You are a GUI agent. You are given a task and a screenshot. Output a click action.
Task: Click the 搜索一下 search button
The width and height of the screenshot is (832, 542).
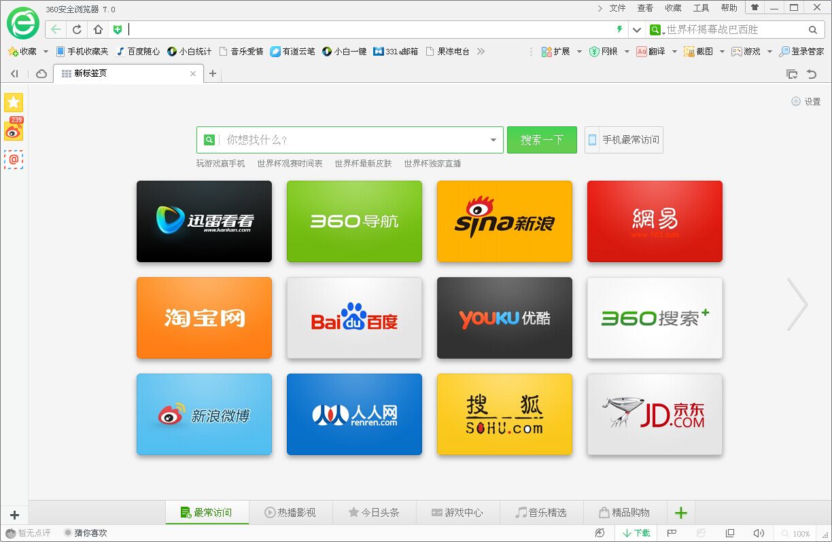coord(542,140)
